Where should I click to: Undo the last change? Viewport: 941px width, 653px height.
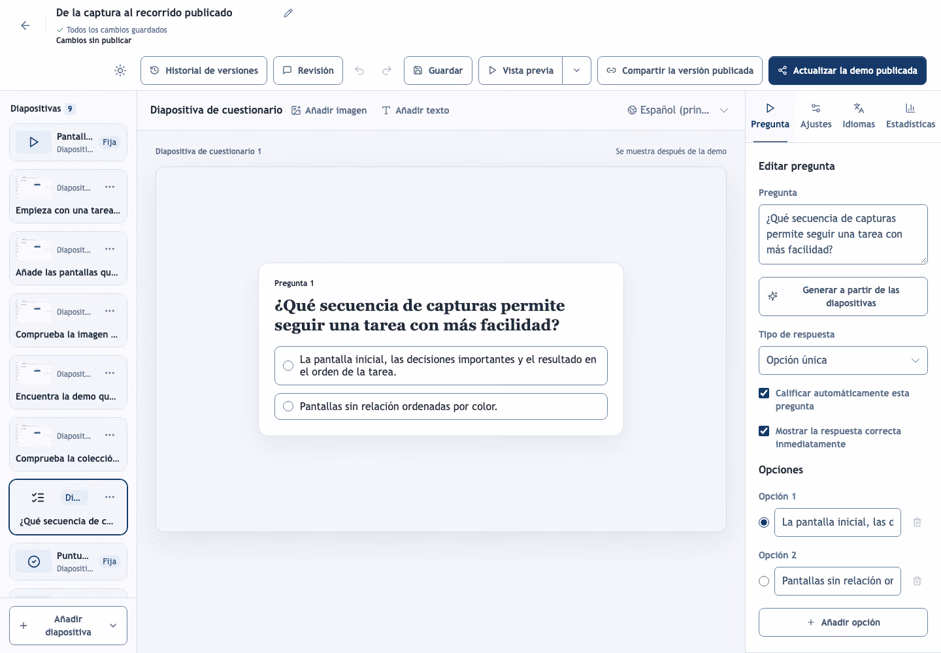(359, 71)
